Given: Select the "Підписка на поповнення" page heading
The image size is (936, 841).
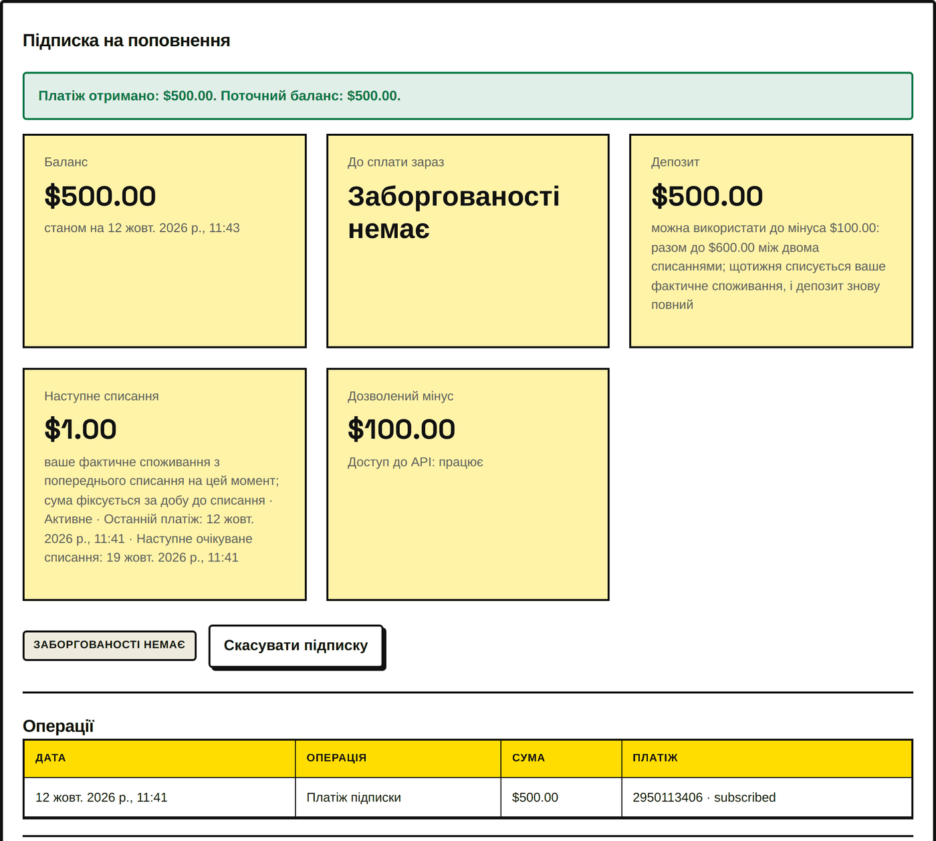Looking at the screenshot, I should click(126, 41).
